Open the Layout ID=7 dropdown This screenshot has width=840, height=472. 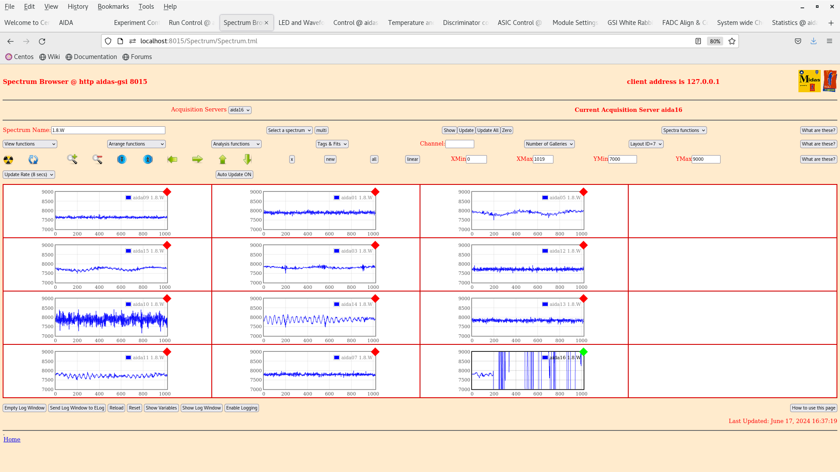coord(646,144)
